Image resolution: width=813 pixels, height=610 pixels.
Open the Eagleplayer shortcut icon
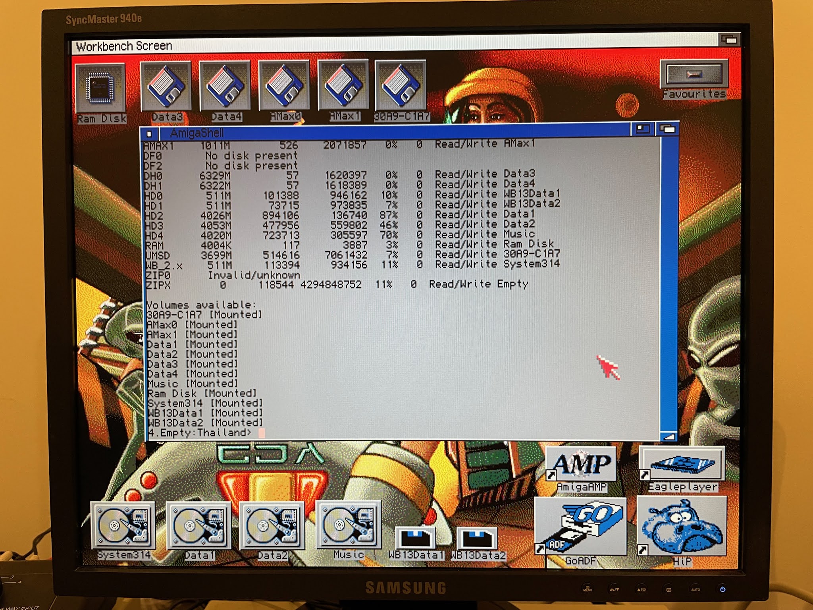(682, 464)
